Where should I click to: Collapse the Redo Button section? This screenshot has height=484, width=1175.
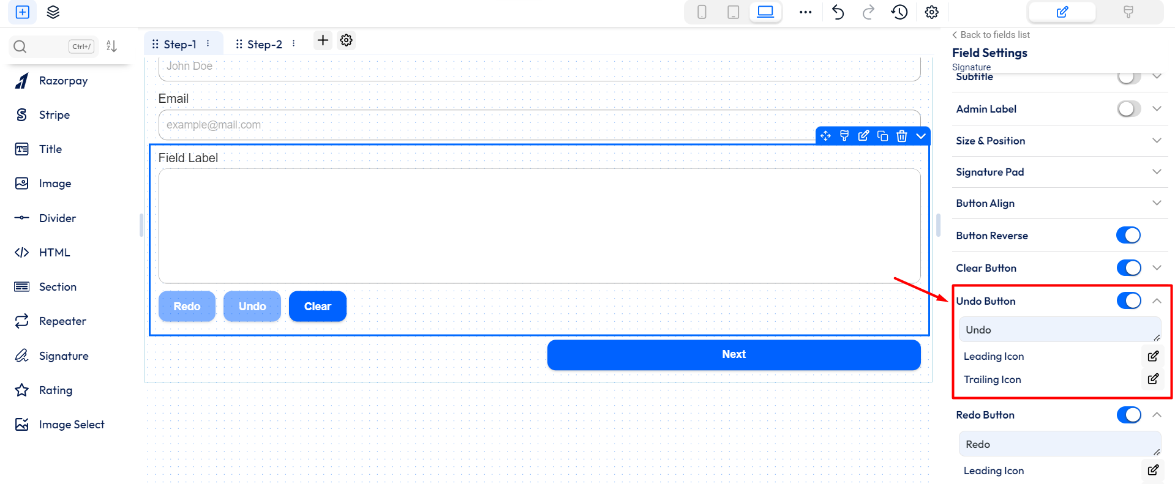1156,415
